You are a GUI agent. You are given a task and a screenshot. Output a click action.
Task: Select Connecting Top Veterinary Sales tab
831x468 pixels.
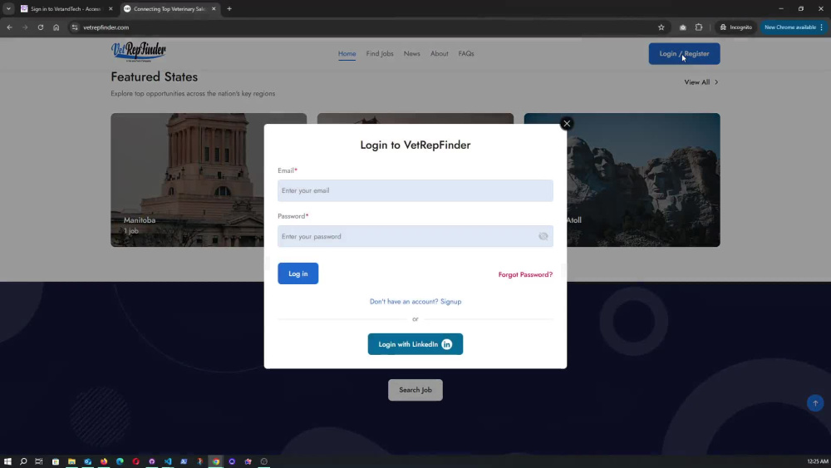click(169, 8)
